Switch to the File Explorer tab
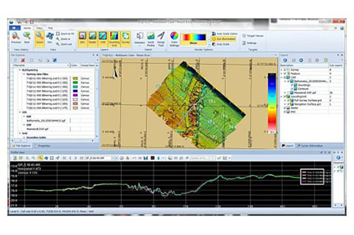 [x=22, y=146]
